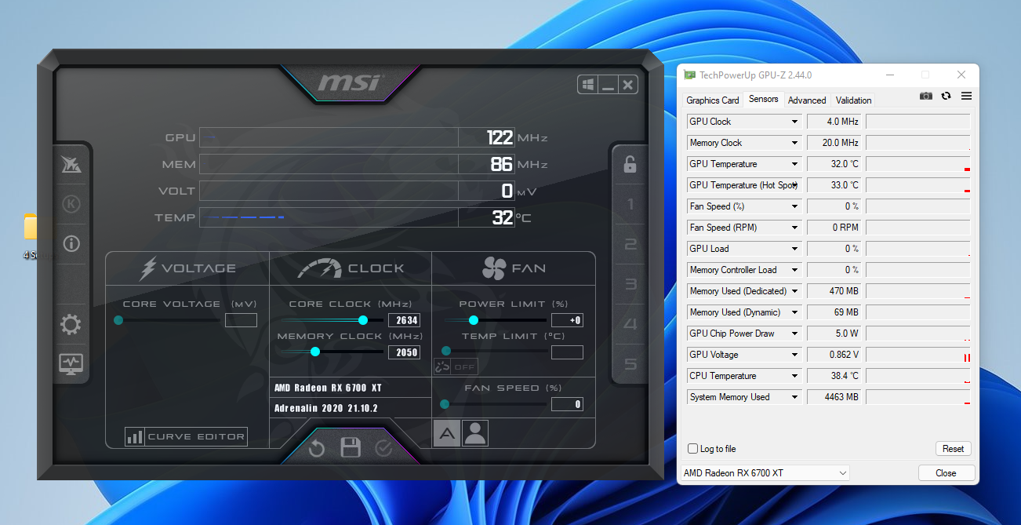Open the GPU-Z hamburger menu
The width and height of the screenshot is (1021, 525).
pyautogui.click(x=966, y=96)
